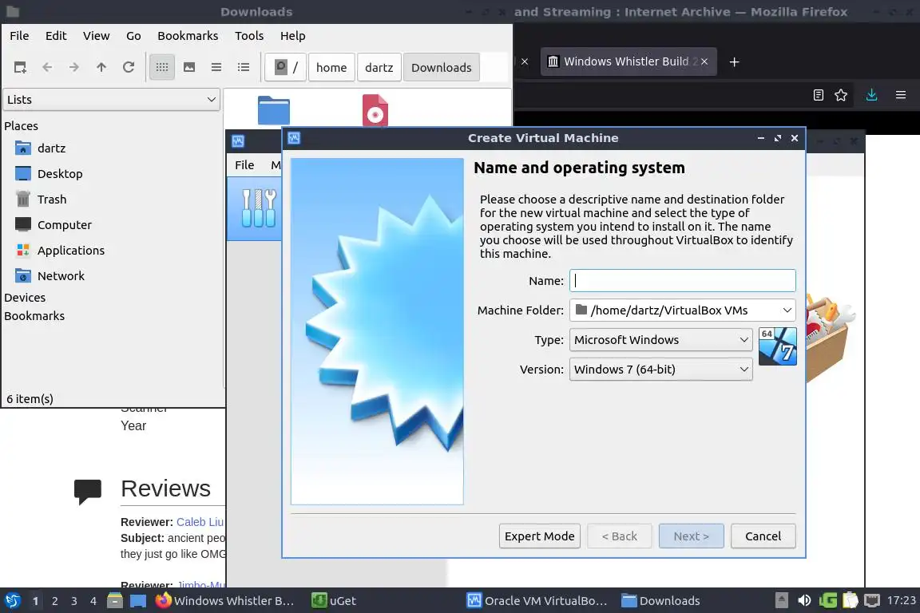Click show desktop icon in taskbar
The image size is (920, 613).
coord(138,601)
